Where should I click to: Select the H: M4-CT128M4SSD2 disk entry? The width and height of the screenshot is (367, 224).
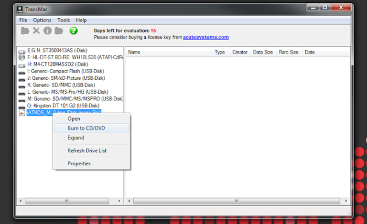tap(57, 64)
